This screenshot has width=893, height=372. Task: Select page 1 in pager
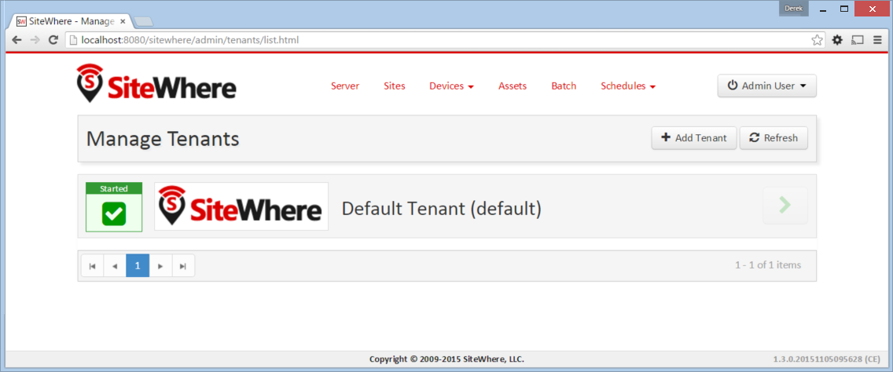138,265
